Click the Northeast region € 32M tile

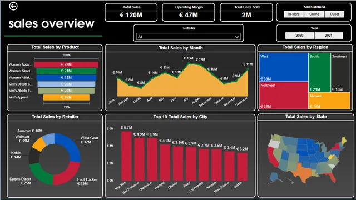(x=284, y=96)
